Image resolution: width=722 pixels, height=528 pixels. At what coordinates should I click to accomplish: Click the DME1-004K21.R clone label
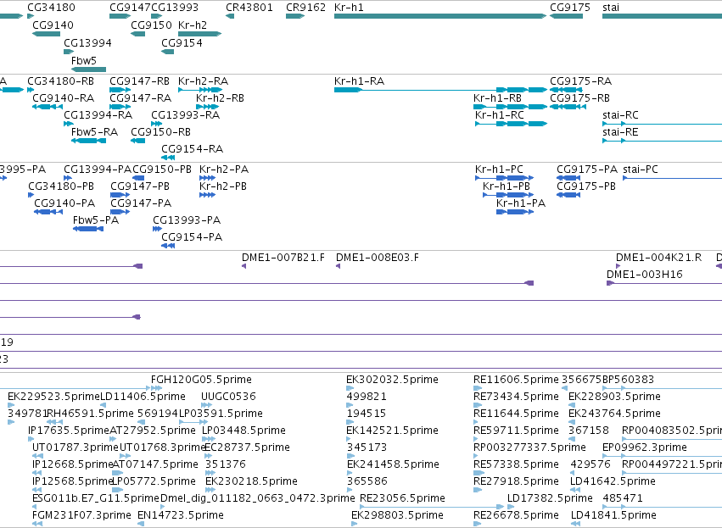coord(659,257)
